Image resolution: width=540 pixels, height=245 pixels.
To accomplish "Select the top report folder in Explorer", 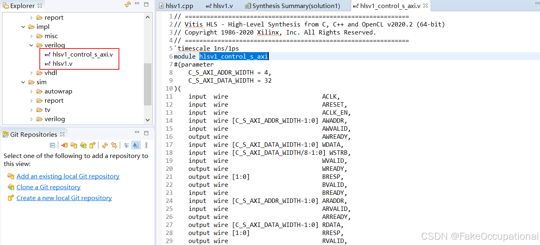I will pyautogui.click(x=54, y=18).
